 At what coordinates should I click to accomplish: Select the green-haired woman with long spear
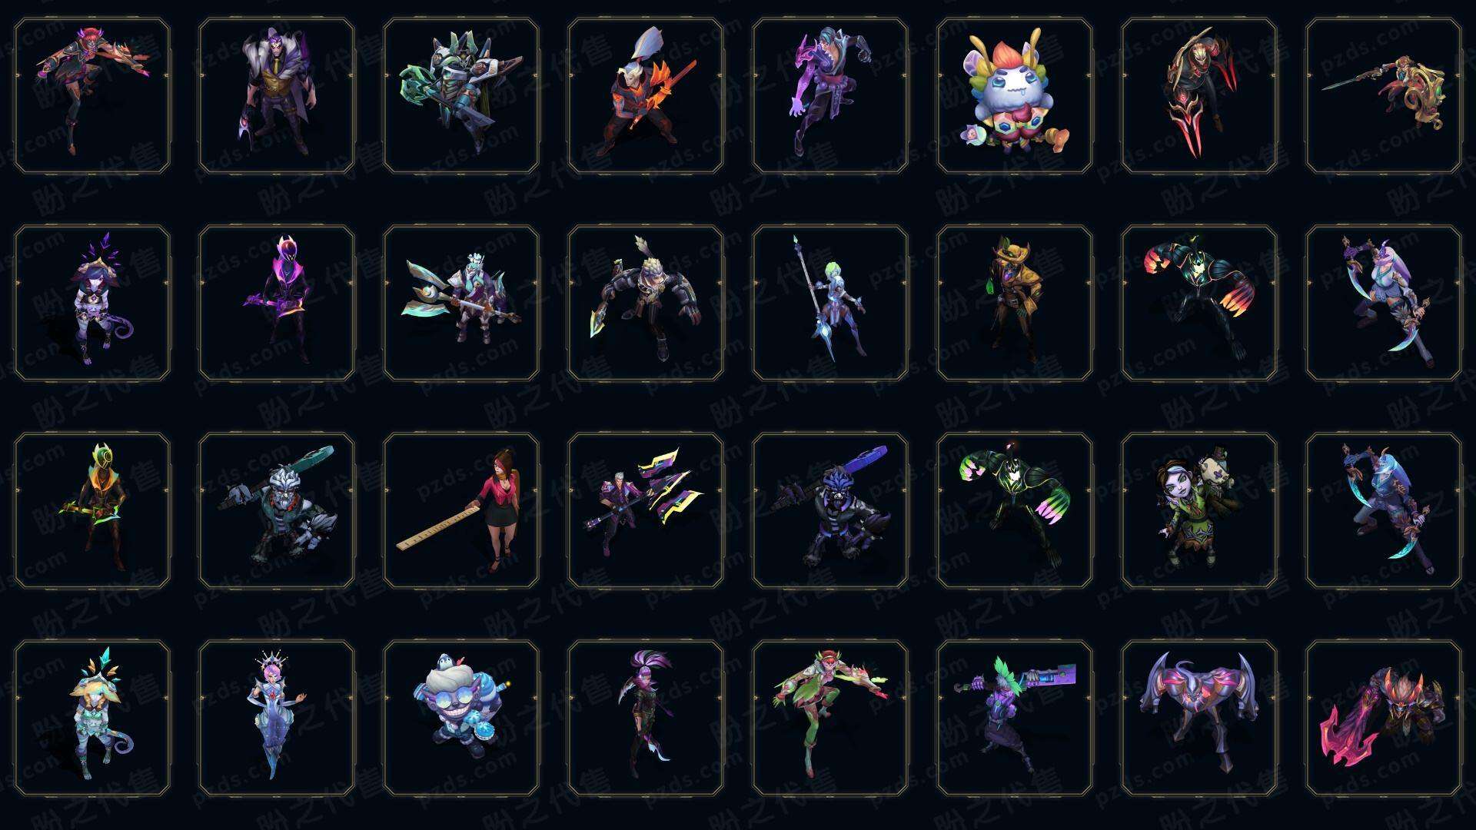pyautogui.click(x=830, y=303)
